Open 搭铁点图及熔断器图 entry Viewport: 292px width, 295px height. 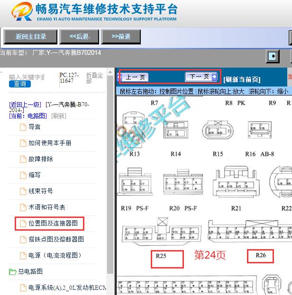click(x=56, y=239)
